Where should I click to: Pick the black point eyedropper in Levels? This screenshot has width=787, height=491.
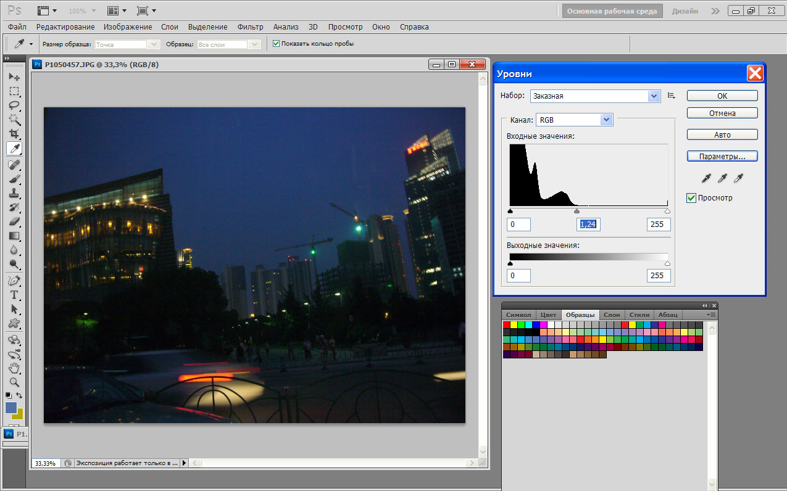(x=706, y=178)
